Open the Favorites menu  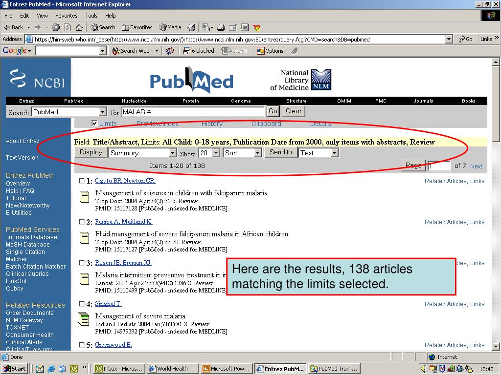(x=66, y=16)
